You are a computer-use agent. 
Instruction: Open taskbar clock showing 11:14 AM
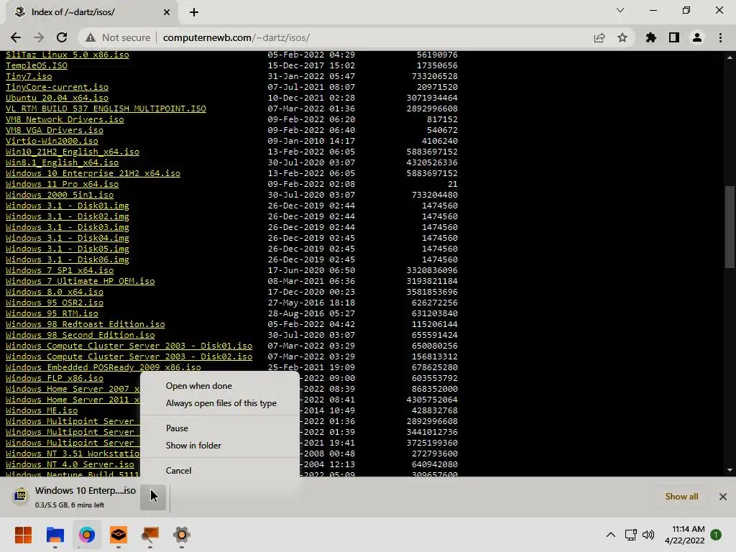[684, 535]
